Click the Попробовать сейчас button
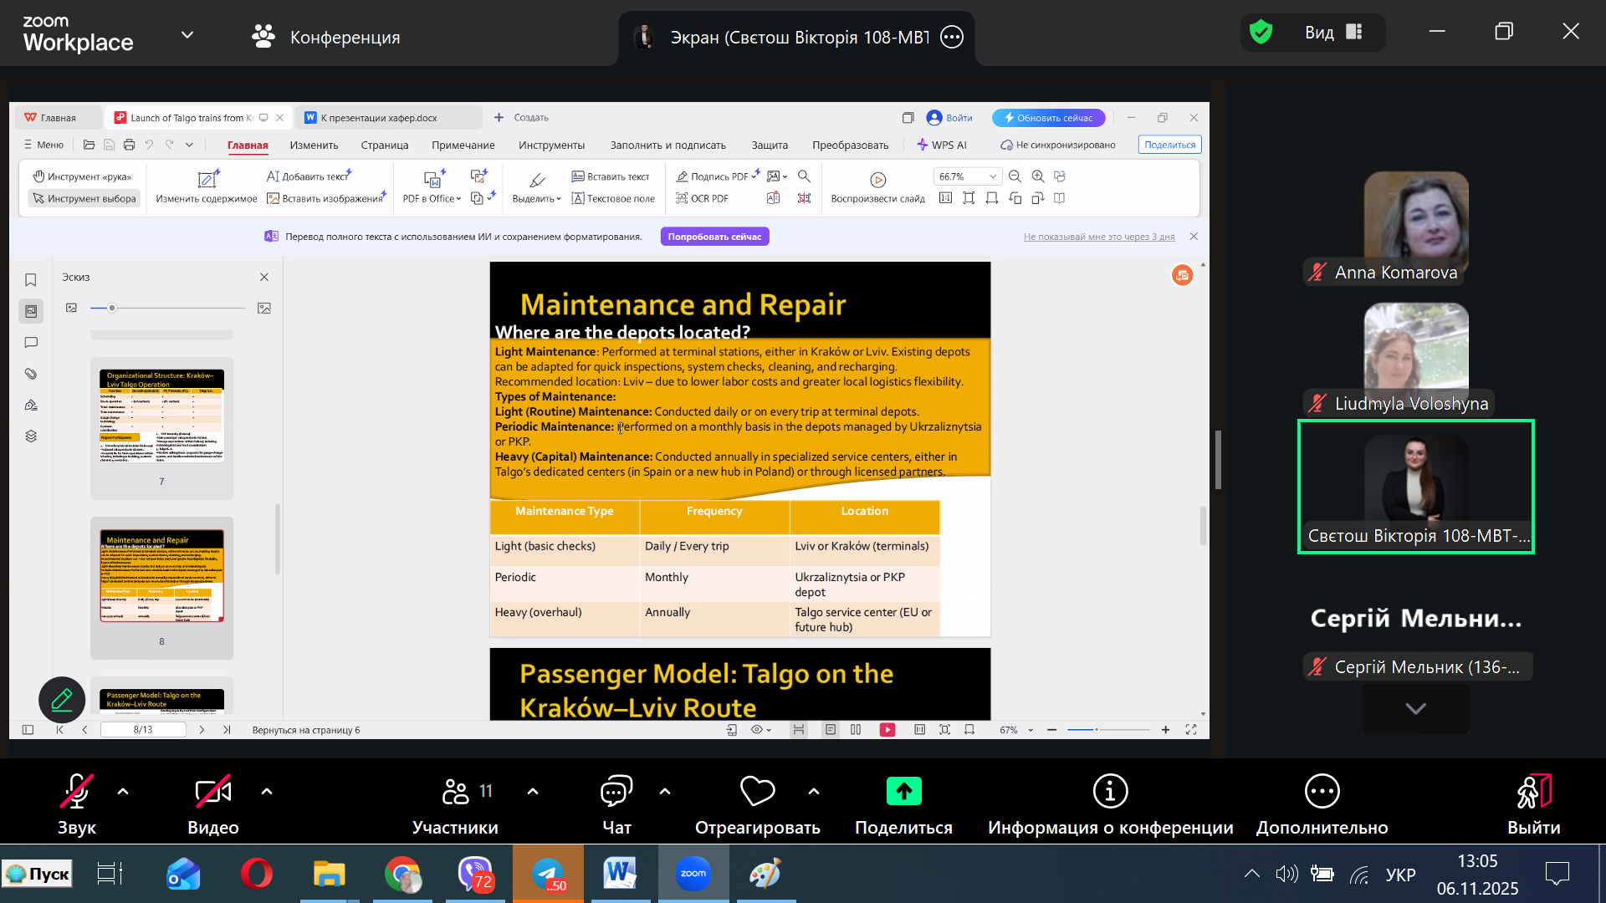 (x=714, y=237)
